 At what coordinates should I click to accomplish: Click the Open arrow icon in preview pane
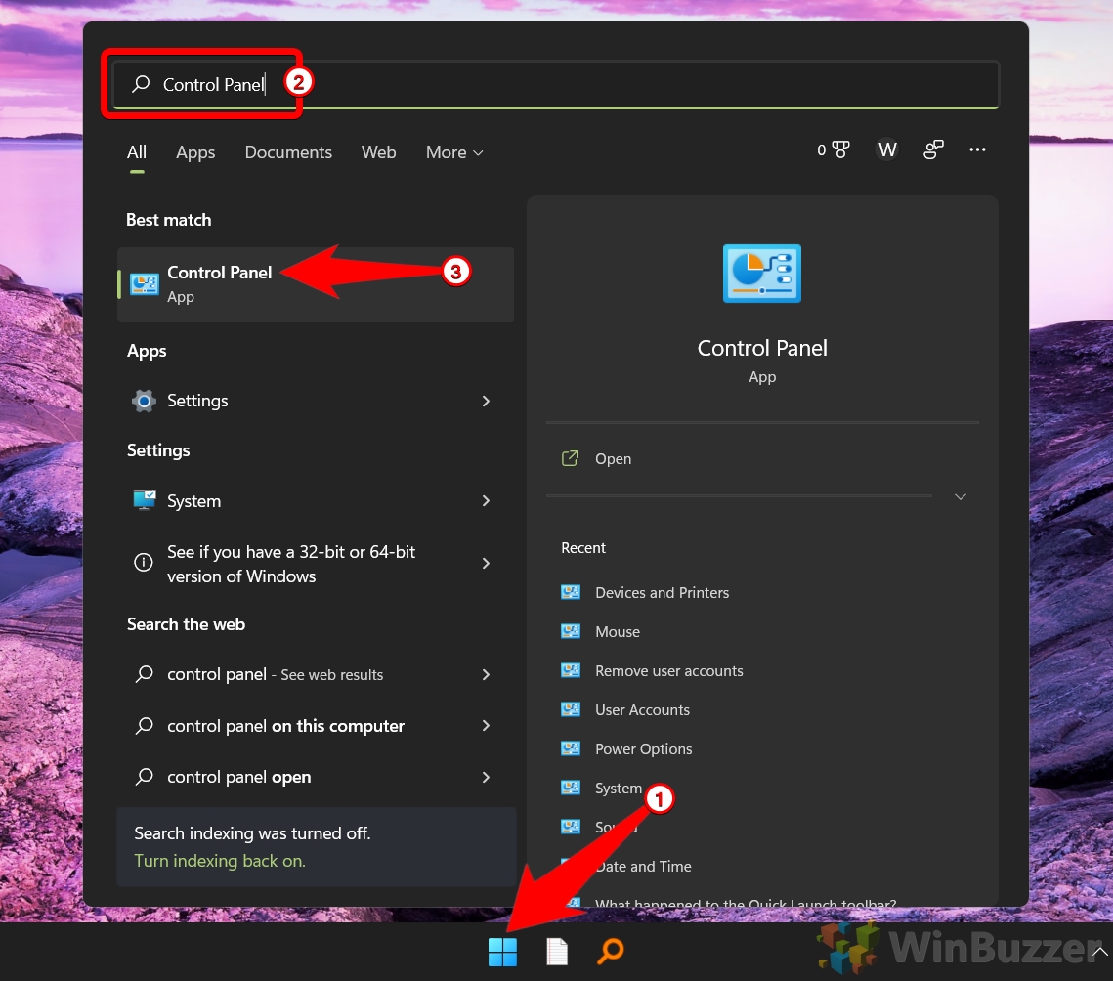[570, 458]
